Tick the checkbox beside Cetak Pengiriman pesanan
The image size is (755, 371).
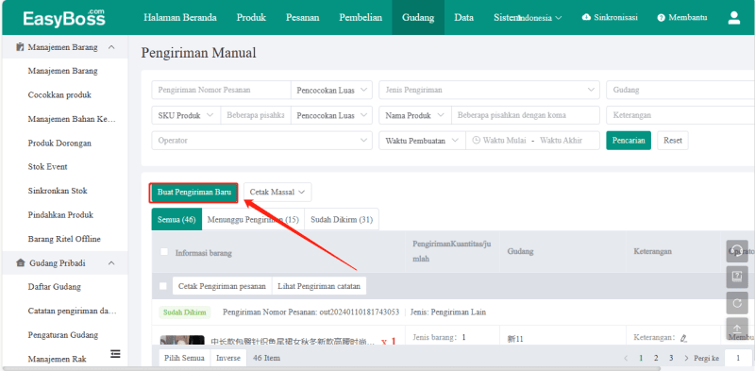coord(163,286)
